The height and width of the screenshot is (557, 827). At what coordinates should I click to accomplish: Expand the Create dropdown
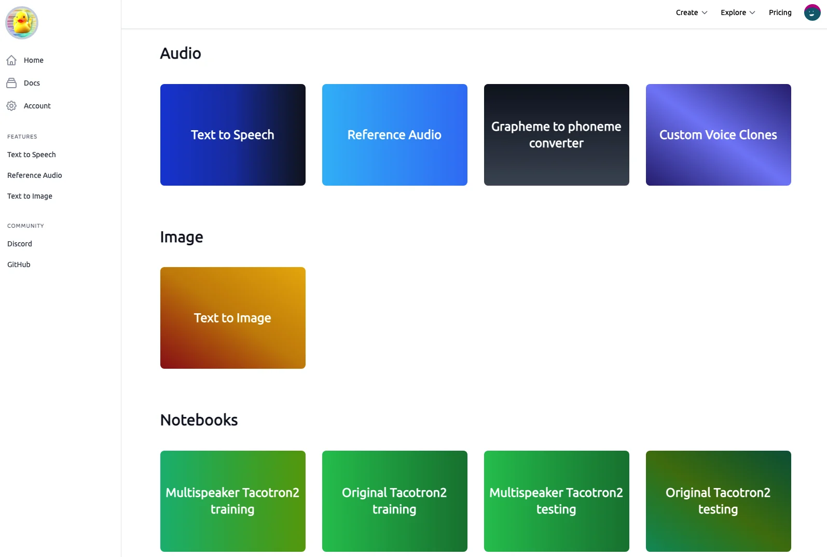click(x=692, y=12)
